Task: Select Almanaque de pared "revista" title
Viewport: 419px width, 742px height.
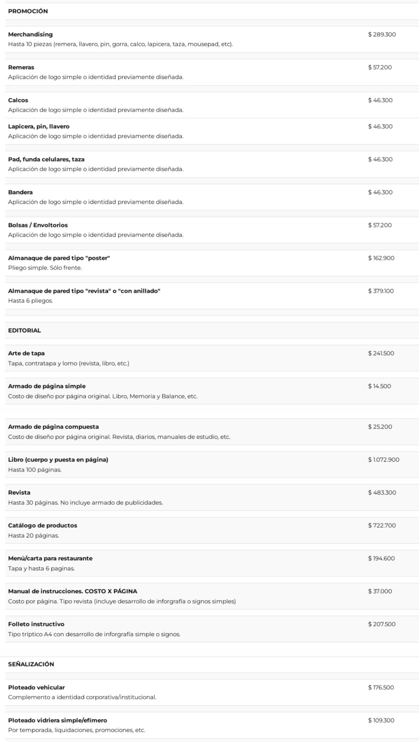Action: [x=84, y=291]
